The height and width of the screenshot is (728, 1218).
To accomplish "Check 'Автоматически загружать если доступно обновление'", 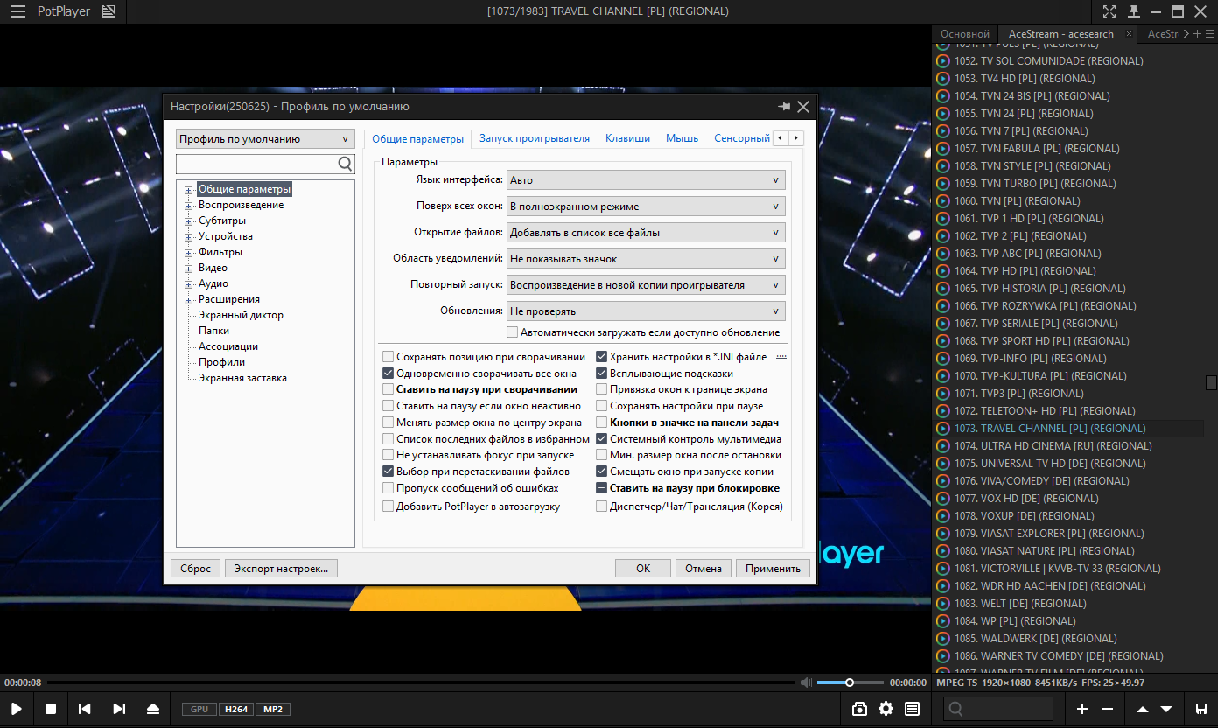I will 512,332.
